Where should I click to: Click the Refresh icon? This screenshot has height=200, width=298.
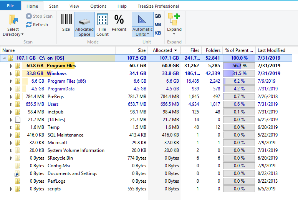coord(29,25)
